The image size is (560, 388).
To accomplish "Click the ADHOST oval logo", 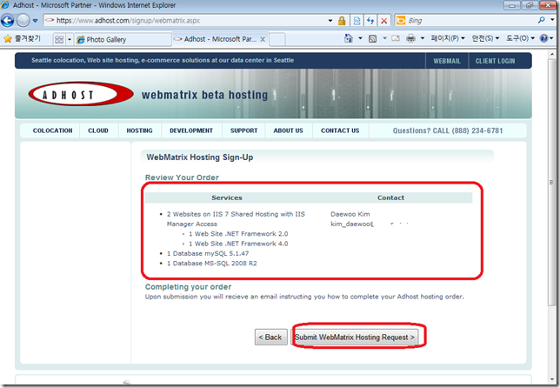I will [x=81, y=95].
